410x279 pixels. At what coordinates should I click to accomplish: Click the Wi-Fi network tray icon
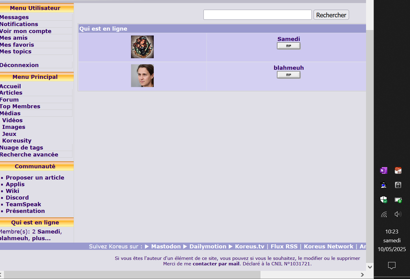pyautogui.click(x=384, y=214)
